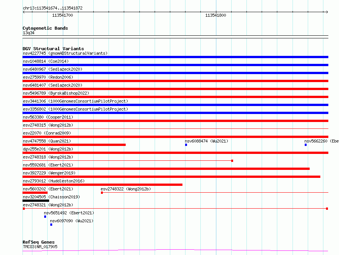The image size is (339, 255).
Task: Click the DGV Structural Variants track title
Action: click(53, 49)
